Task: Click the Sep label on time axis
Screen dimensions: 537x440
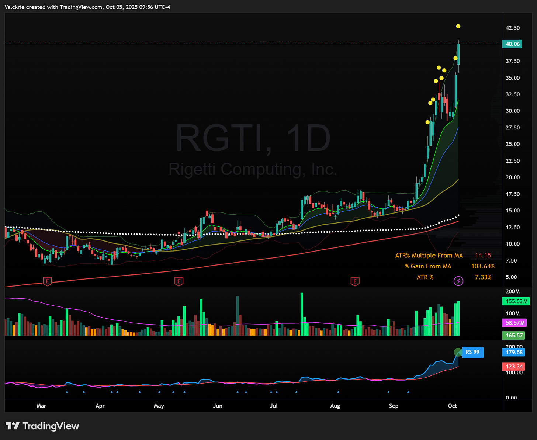Action: coord(394,406)
